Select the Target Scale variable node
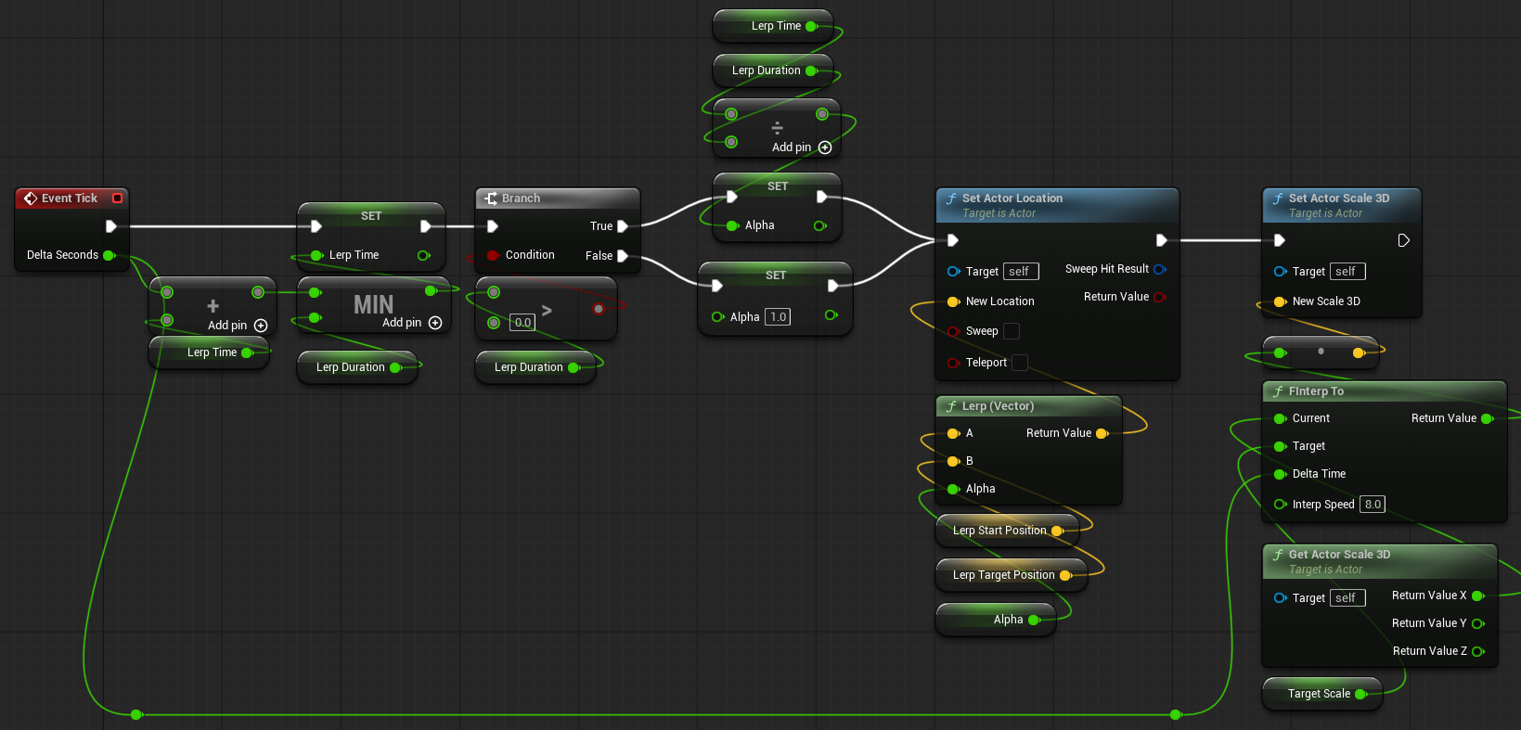The image size is (1521, 730). pos(1318,694)
